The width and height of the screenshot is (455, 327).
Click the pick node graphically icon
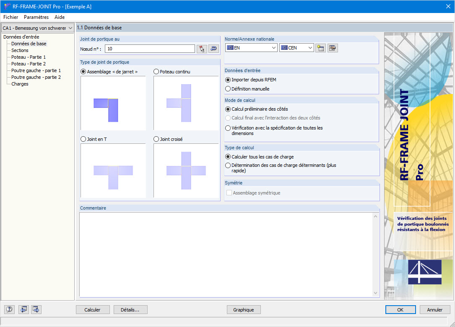tap(202, 49)
